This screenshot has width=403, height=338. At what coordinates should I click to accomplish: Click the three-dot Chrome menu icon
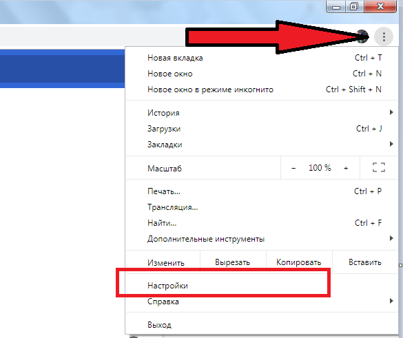tap(384, 36)
